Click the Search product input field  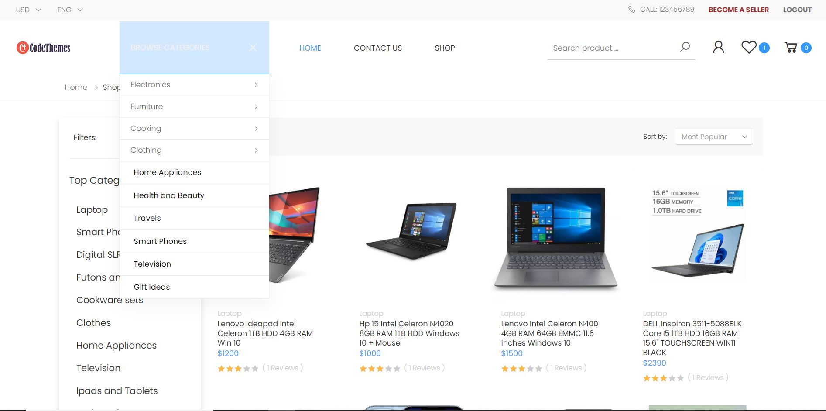point(613,48)
